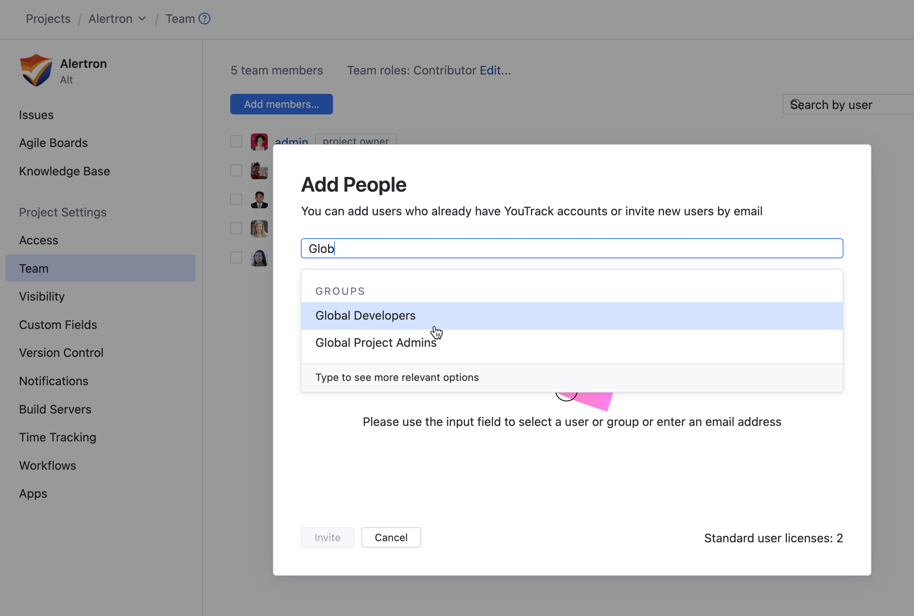This screenshot has height=616, width=914.
Task: Check the second team member's checkbox
Action: [x=236, y=170]
